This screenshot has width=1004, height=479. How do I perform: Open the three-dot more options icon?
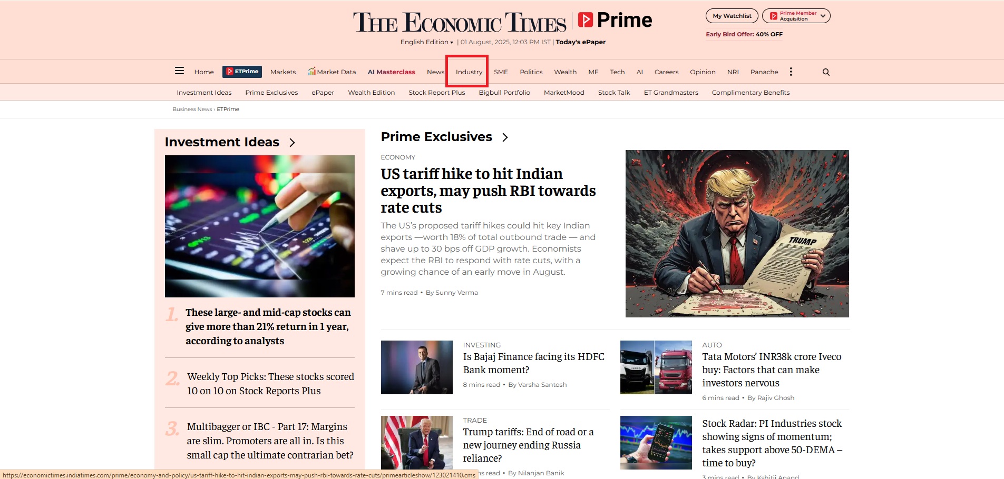click(x=791, y=72)
